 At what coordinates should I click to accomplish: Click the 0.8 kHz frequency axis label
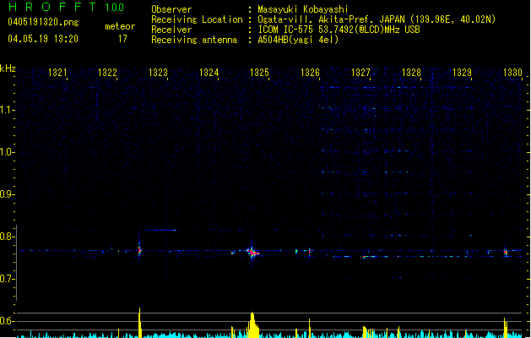[x=7, y=237]
